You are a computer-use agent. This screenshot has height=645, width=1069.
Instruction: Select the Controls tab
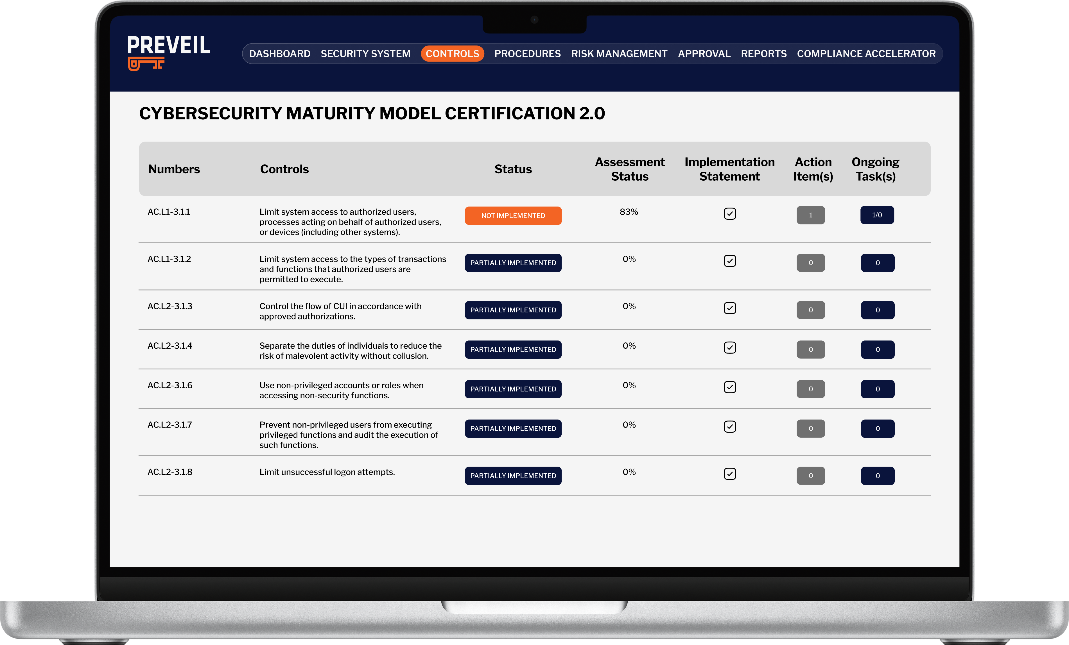[453, 54]
